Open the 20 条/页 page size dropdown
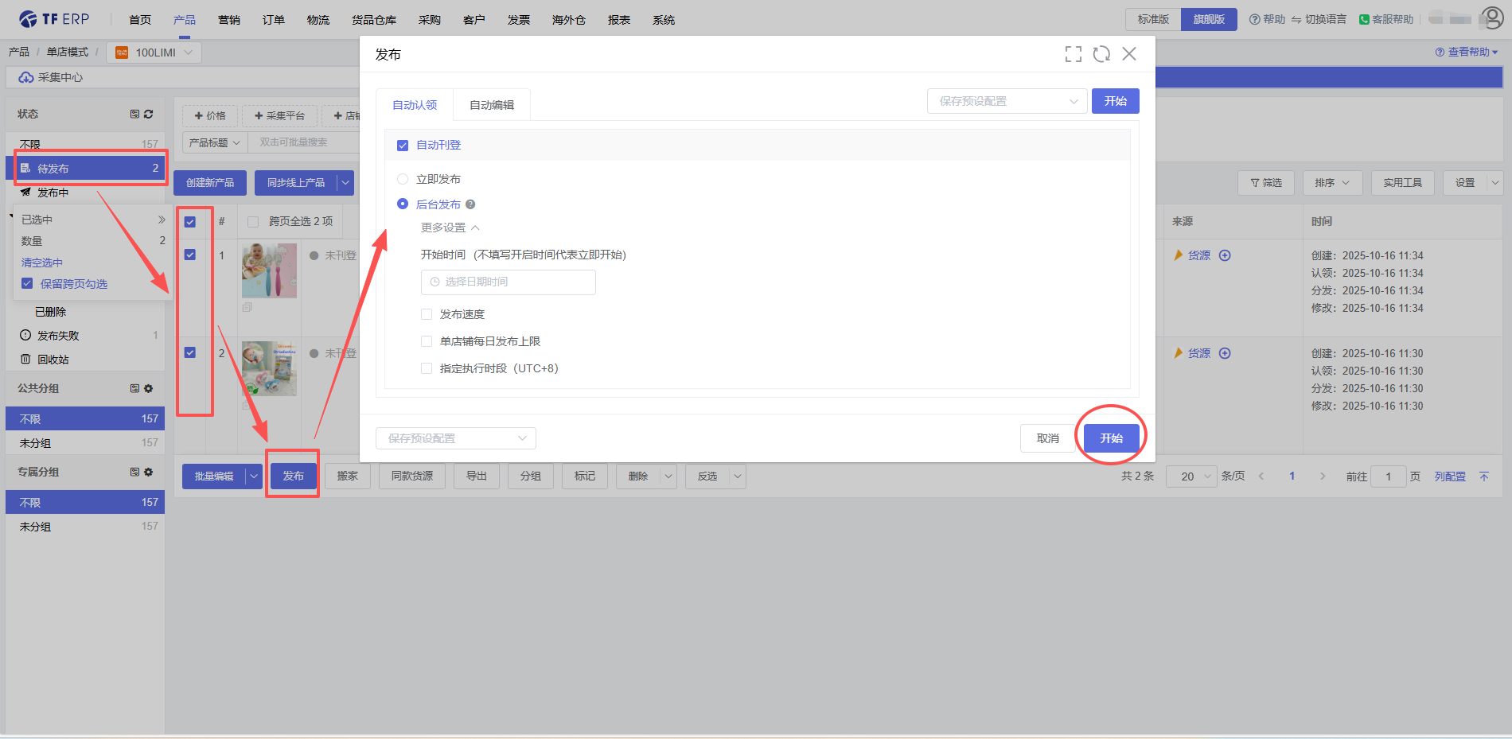The width and height of the screenshot is (1512, 739). [x=1191, y=476]
